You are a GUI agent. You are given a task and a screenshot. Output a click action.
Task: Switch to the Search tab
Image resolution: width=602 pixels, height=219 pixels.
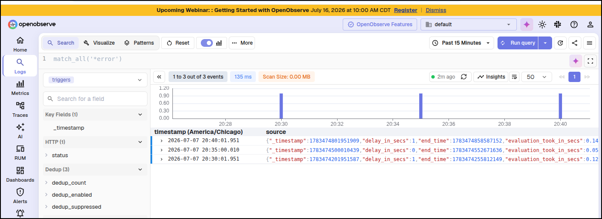61,43
